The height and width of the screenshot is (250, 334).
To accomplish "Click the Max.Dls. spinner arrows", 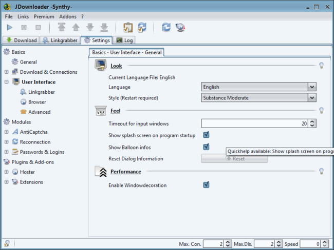I will tap(279, 244).
